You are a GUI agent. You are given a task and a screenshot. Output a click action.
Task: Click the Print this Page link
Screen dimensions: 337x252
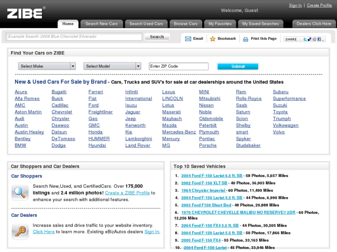264,38
